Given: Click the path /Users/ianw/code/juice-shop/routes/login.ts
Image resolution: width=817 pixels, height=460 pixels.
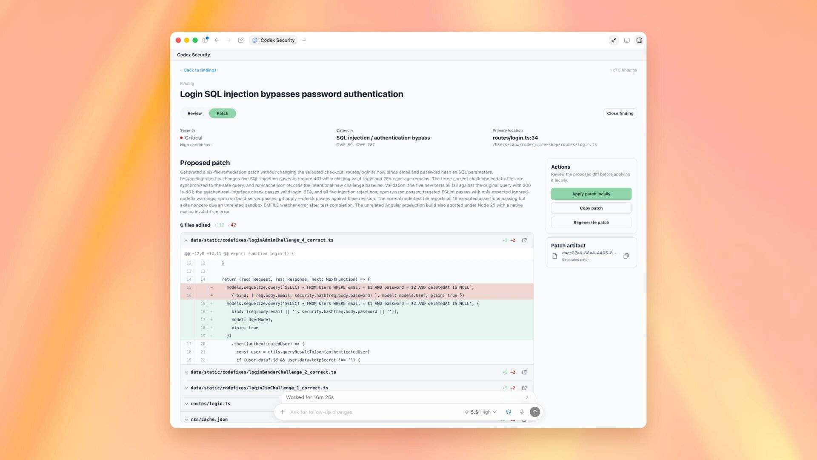Looking at the screenshot, I should pos(545,145).
